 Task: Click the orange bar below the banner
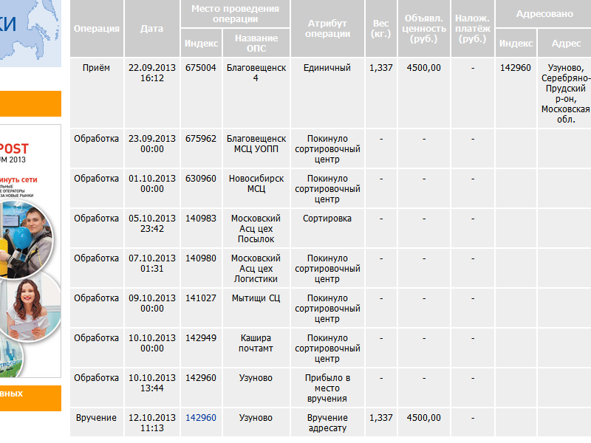click(30, 398)
